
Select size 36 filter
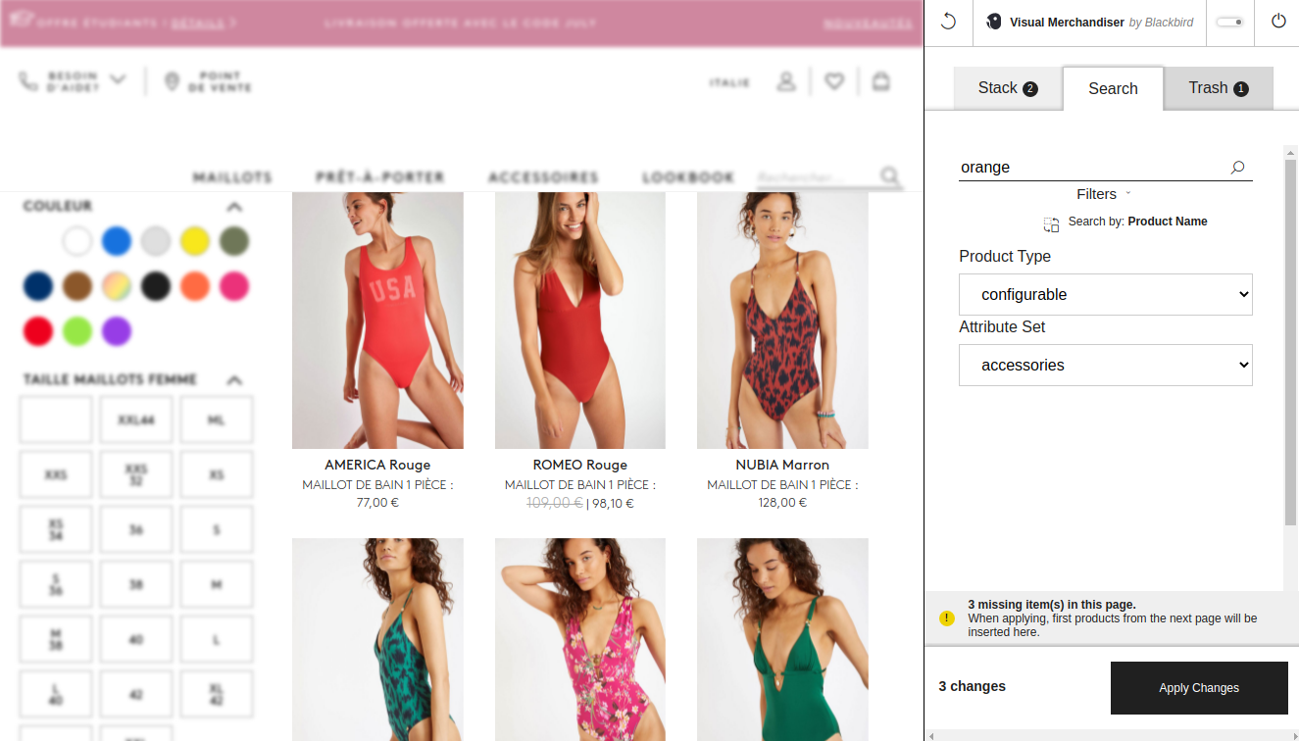coord(136,529)
